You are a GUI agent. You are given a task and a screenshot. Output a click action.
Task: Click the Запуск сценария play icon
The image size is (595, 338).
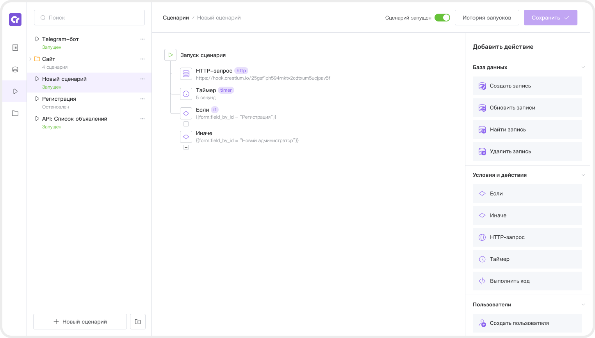pos(170,55)
